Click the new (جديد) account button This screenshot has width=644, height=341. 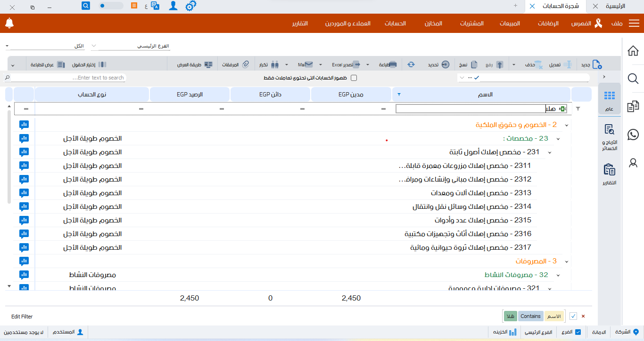[x=591, y=64]
